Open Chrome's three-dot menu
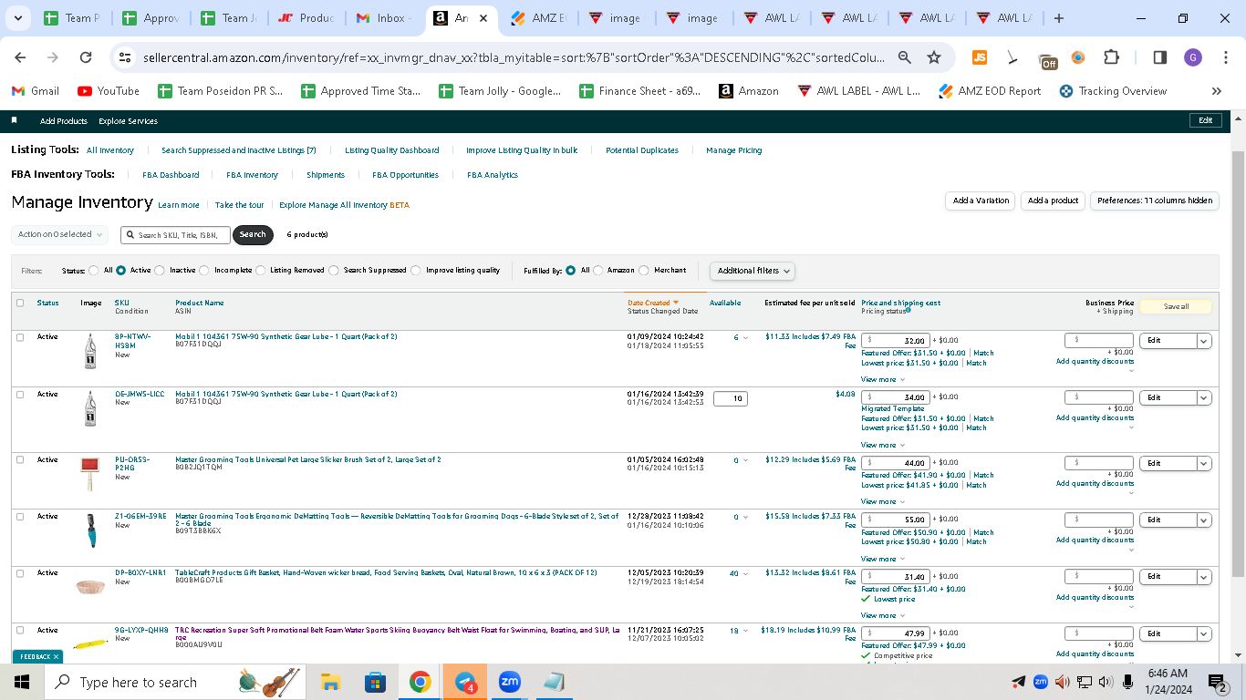This screenshot has height=700, width=1246. point(1225,57)
